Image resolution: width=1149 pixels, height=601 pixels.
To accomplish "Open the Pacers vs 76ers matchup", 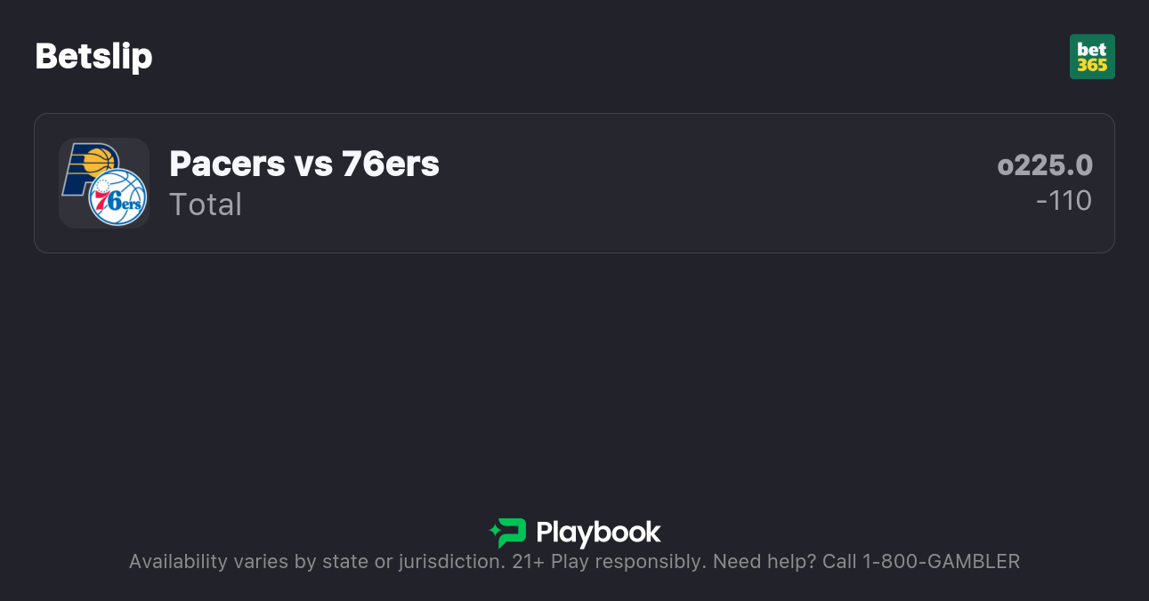I will (303, 164).
